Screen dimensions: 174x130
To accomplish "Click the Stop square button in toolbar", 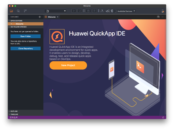I will tap(80, 11).
